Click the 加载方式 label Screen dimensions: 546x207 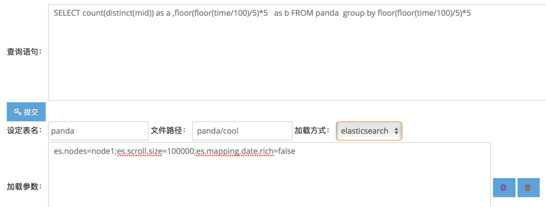(x=312, y=130)
